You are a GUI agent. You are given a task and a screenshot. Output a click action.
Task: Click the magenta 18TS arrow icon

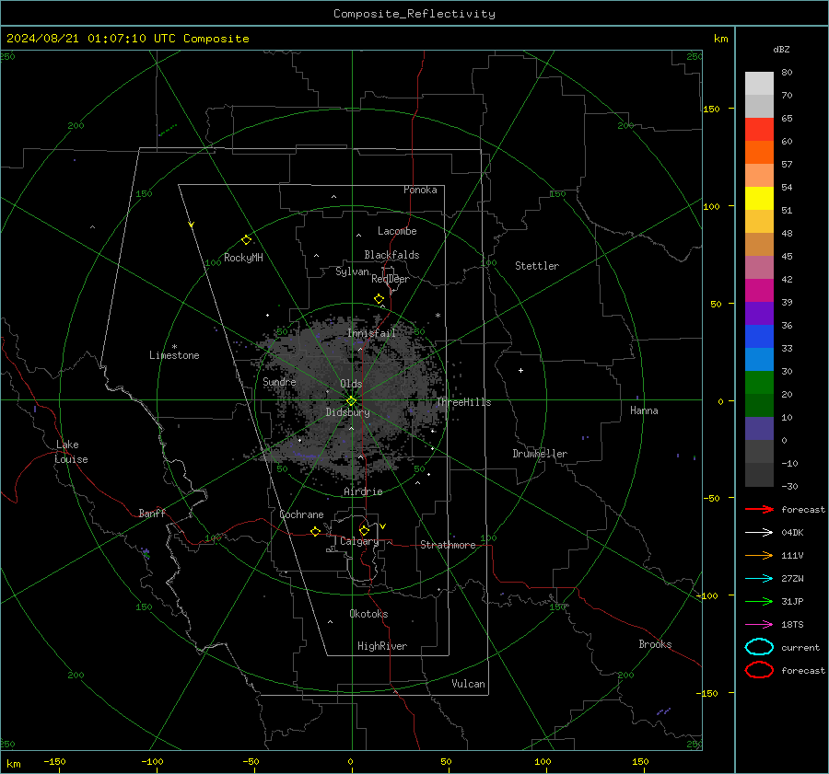coord(759,625)
